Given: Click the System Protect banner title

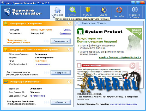Looking at the screenshot, I should pyautogui.click(x=104, y=32).
